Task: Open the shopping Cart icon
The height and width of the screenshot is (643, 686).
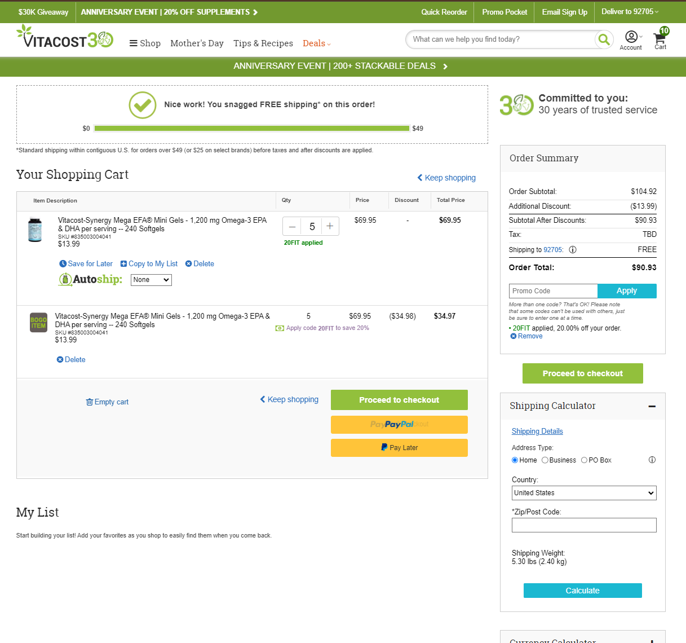Action: pyautogui.click(x=661, y=39)
